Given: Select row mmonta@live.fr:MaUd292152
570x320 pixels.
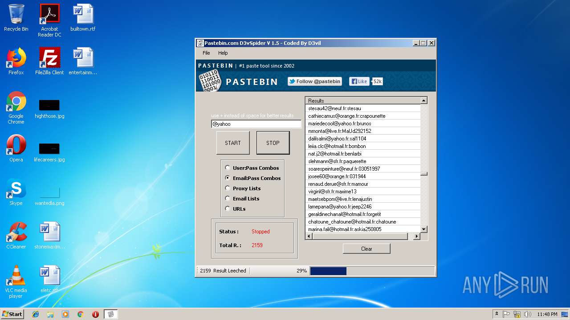Looking at the screenshot, I should tap(363, 131).
